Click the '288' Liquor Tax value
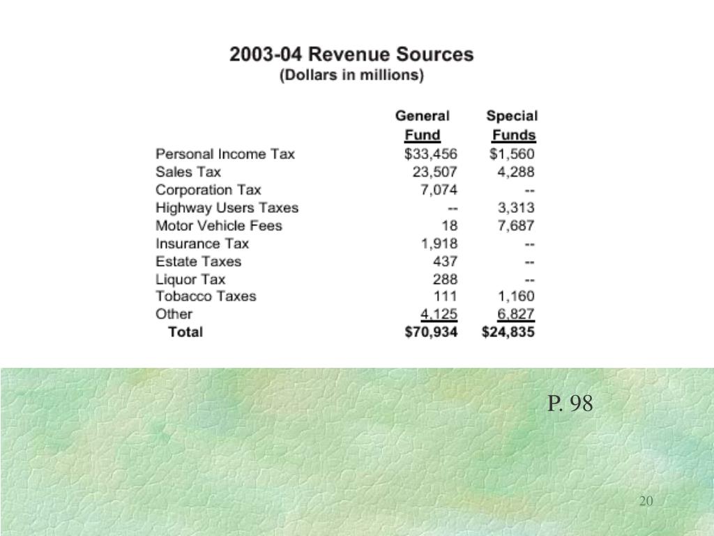The image size is (714, 536). coord(445,279)
